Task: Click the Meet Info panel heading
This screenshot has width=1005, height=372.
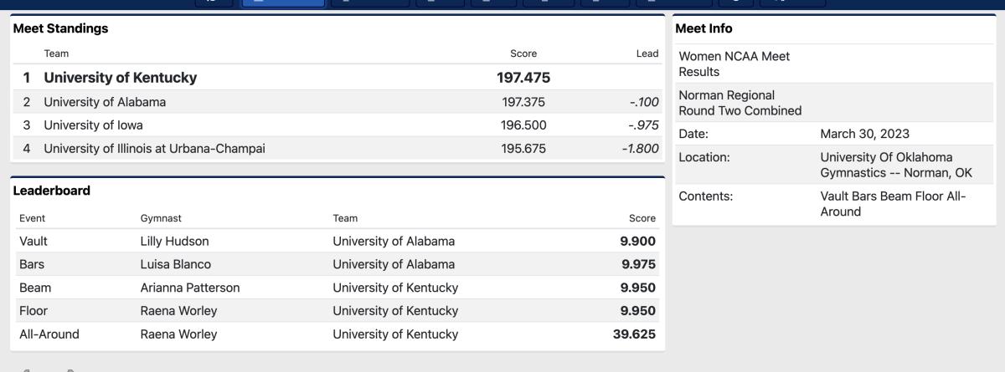Action: click(703, 28)
